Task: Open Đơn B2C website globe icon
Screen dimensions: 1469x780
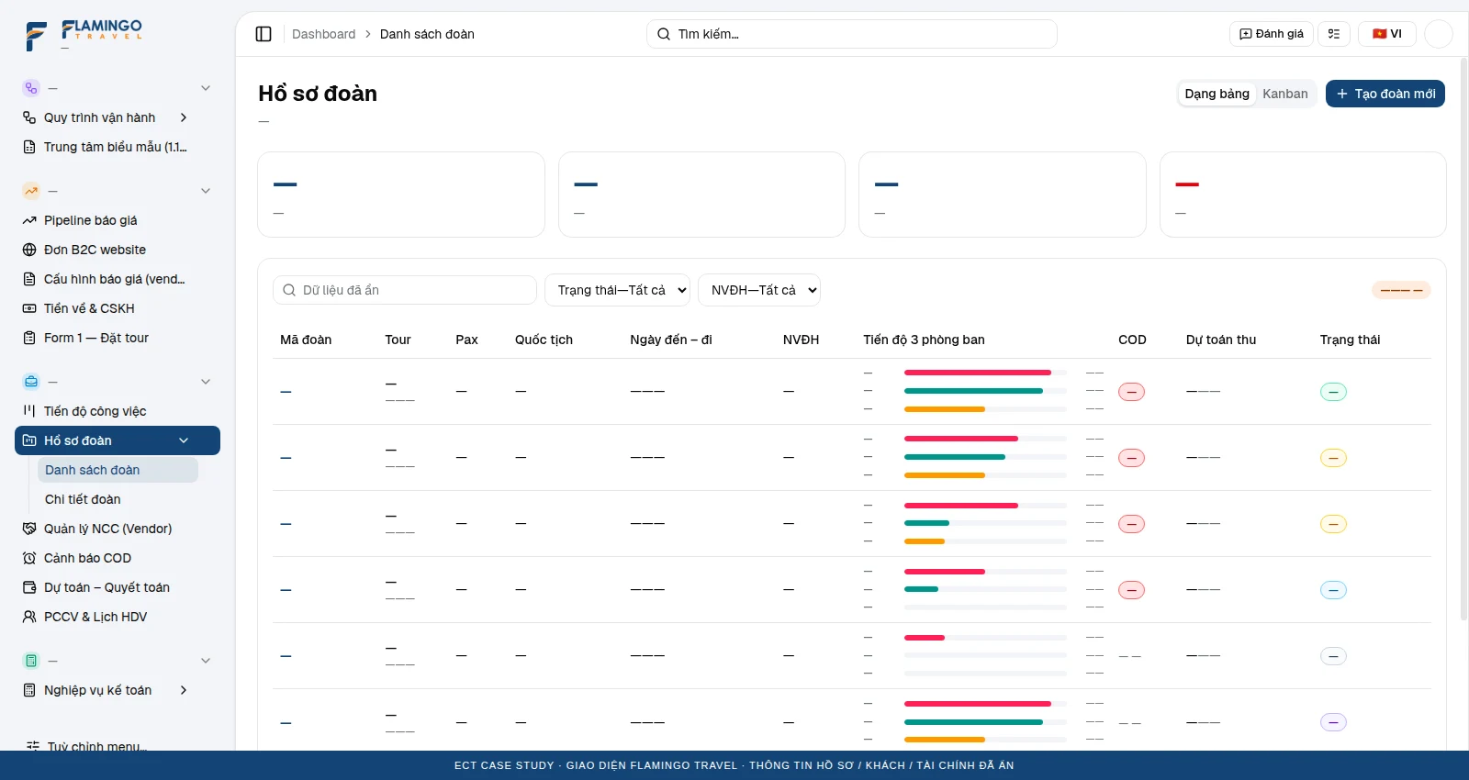Action: point(29,250)
